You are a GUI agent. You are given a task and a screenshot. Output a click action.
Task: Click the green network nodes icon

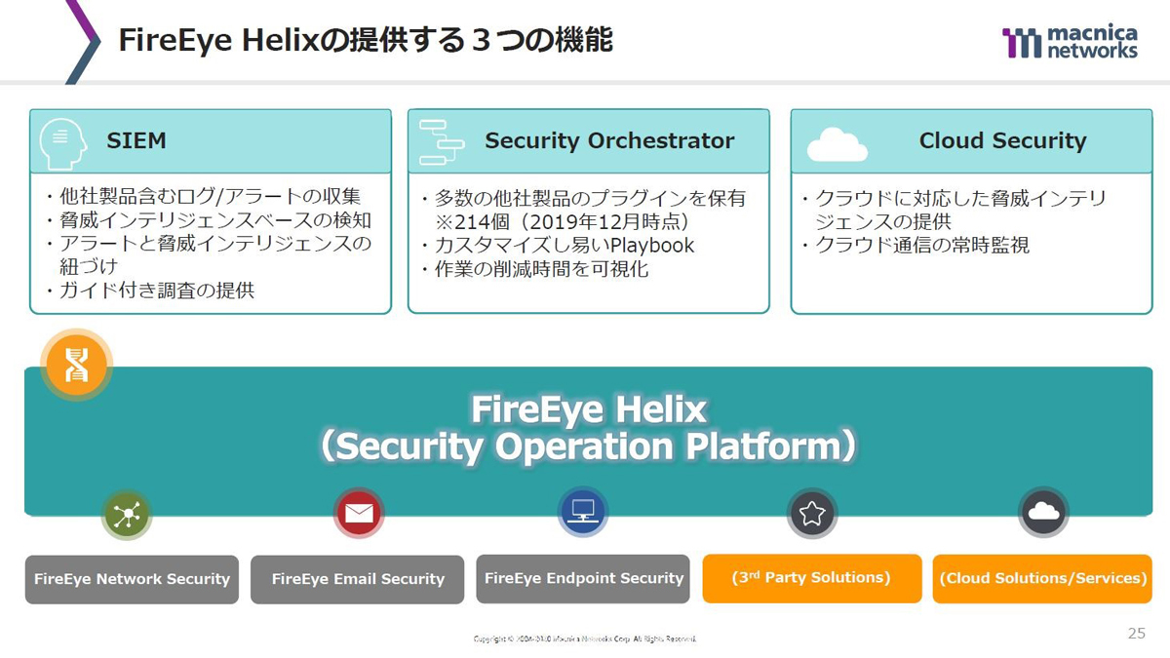[126, 516]
